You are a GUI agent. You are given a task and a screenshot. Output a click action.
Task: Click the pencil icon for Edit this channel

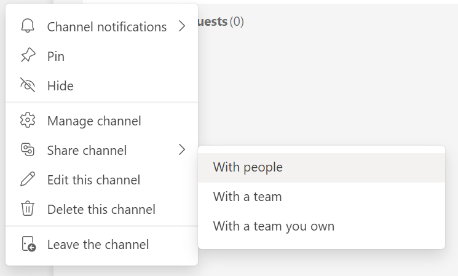point(28,179)
